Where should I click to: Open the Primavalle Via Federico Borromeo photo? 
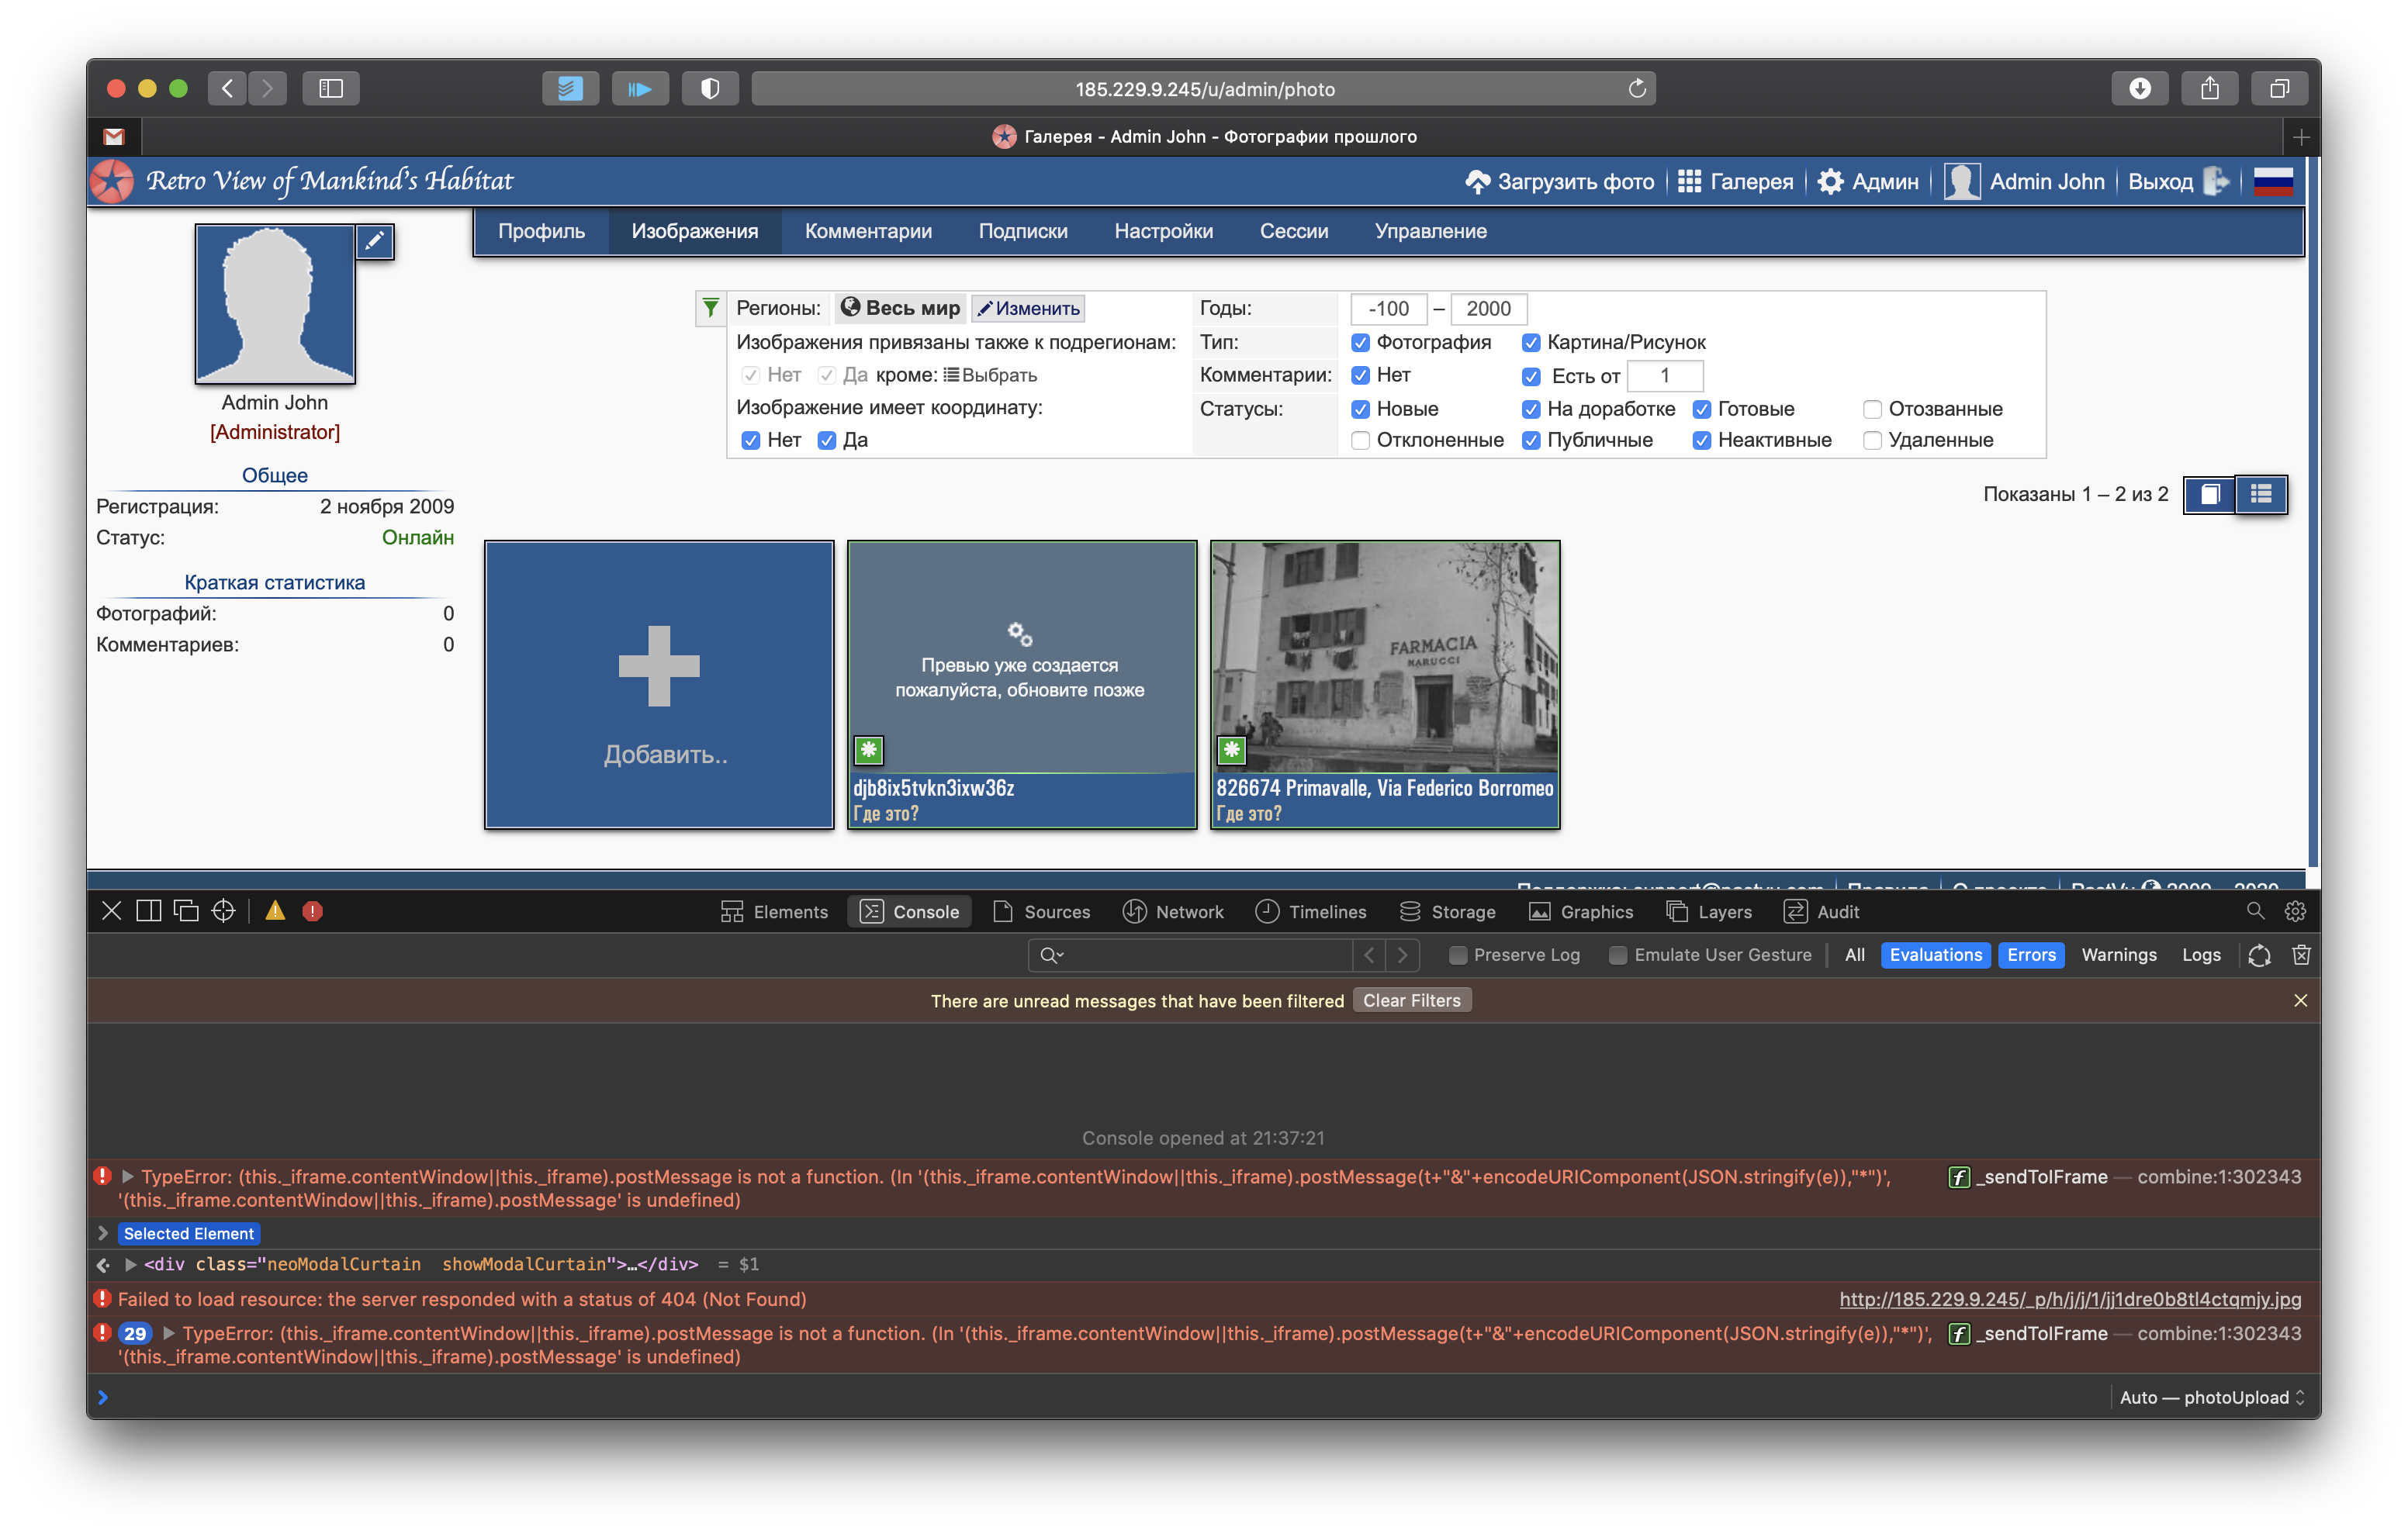1384,655
